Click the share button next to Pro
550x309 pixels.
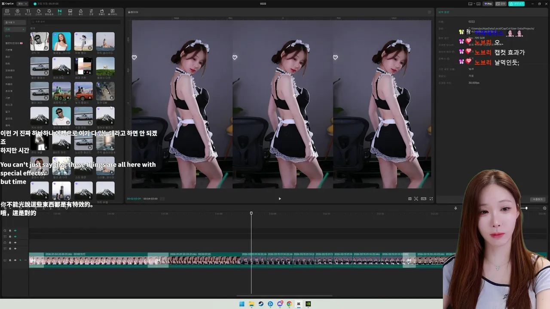tap(501, 3)
